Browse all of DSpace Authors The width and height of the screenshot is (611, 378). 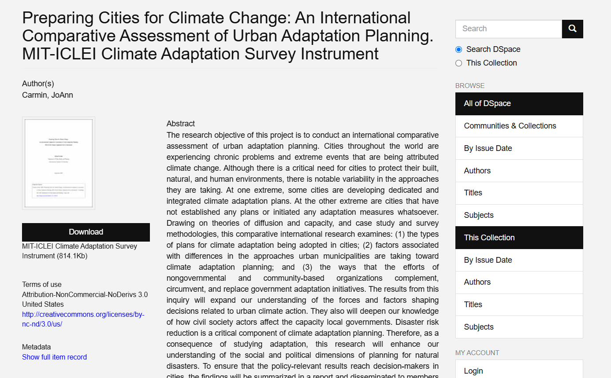click(x=477, y=171)
